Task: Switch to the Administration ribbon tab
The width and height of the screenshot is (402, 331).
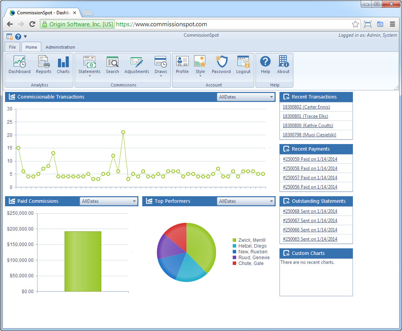Action: tap(60, 47)
